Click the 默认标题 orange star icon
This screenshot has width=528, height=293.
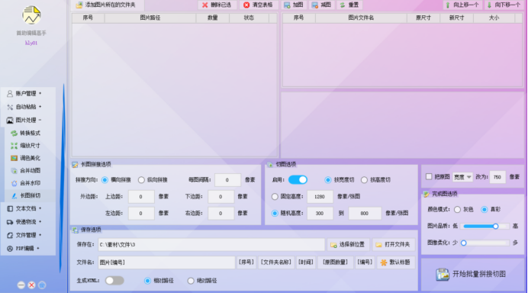point(384,262)
